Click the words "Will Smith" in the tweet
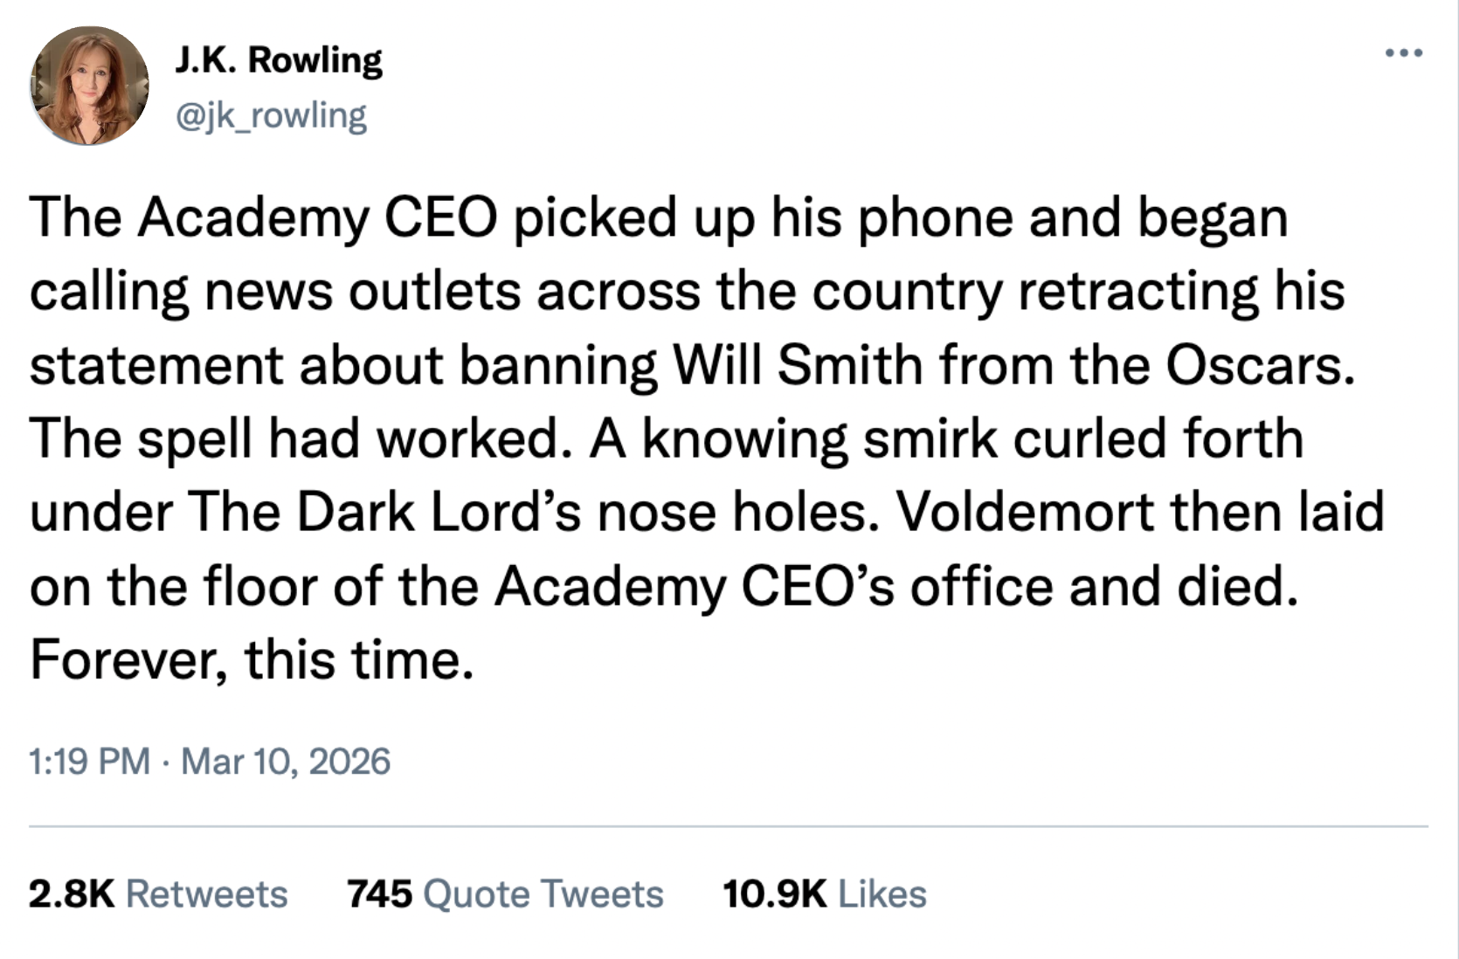This screenshot has width=1459, height=959. click(x=798, y=365)
